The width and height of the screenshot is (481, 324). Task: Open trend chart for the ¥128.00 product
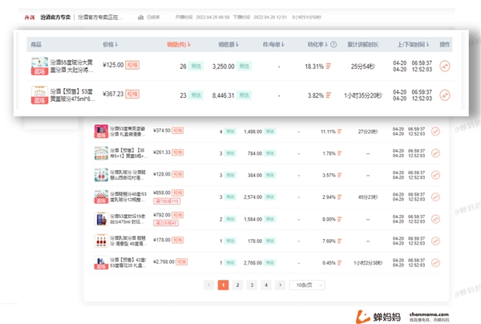(435, 175)
